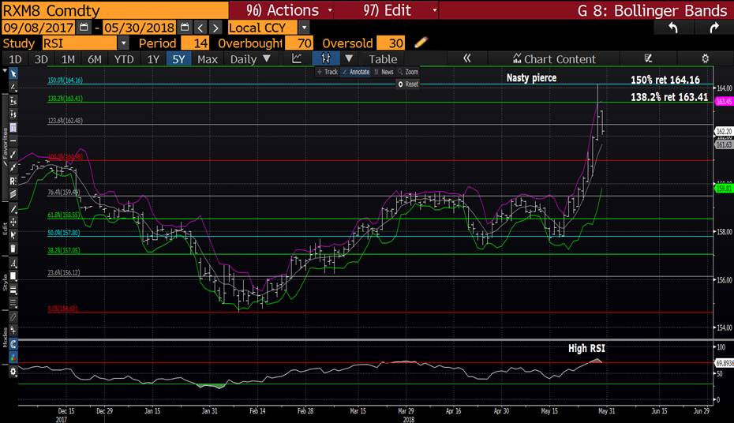Edit the Oversold value 30
Viewport: 734px width, 423px height.
pyautogui.click(x=390, y=43)
